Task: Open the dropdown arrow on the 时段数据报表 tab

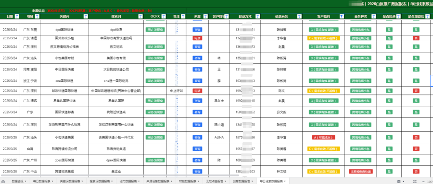Action: click(199, 182)
